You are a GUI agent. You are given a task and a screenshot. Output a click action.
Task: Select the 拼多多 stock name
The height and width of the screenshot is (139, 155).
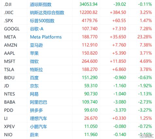(x=36, y=110)
